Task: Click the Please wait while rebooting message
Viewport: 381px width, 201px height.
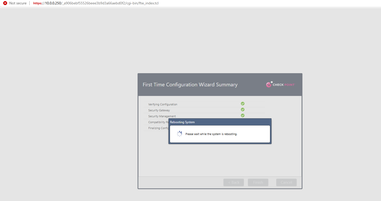Action: pyautogui.click(x=211, y=134)
